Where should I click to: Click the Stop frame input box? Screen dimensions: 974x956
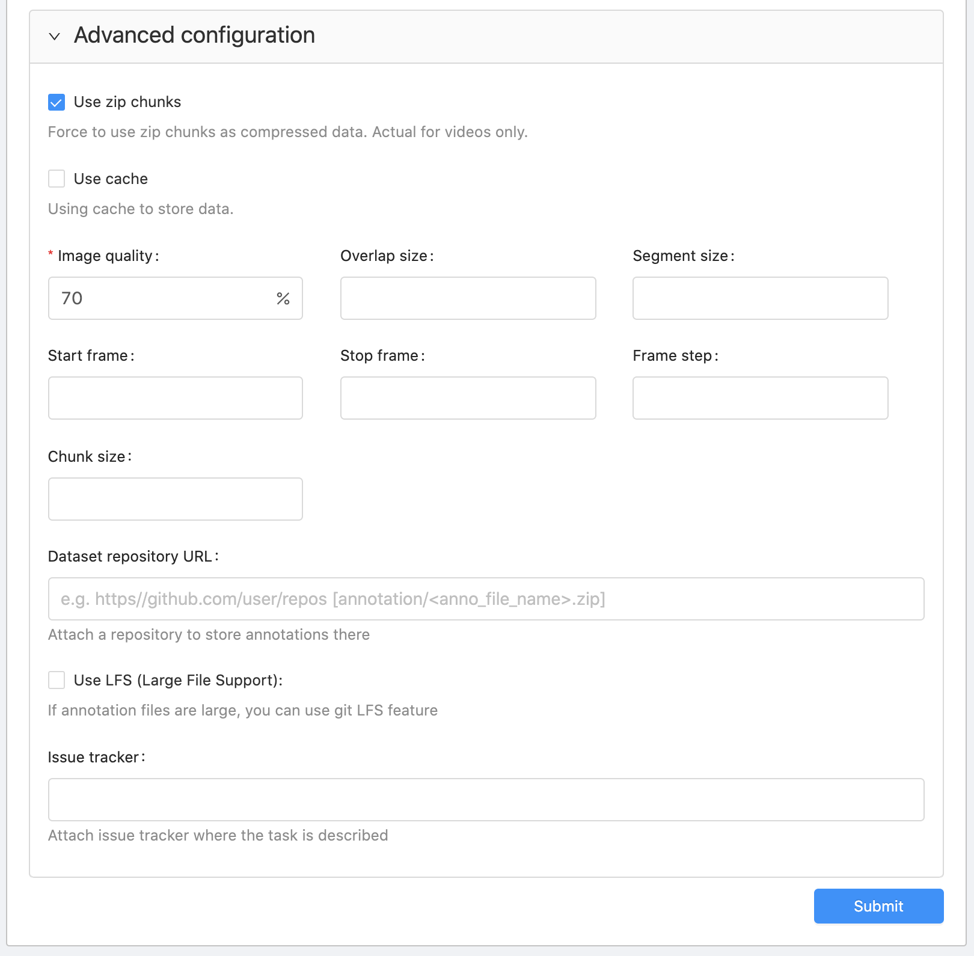468,398
